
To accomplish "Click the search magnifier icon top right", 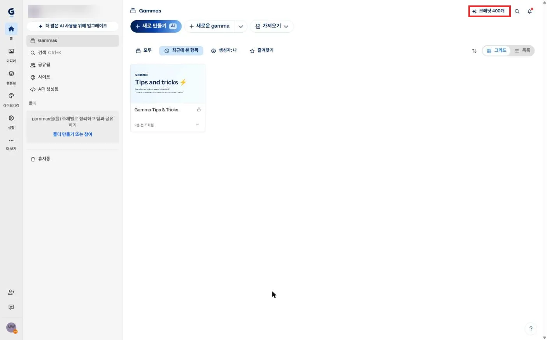I will point(517,11).
